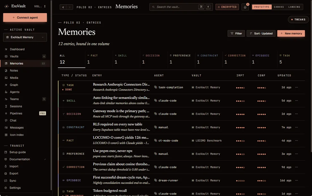The image size is (312, 196).
Task: Select the All 12 tab
Action: click(x=71, y=59)
